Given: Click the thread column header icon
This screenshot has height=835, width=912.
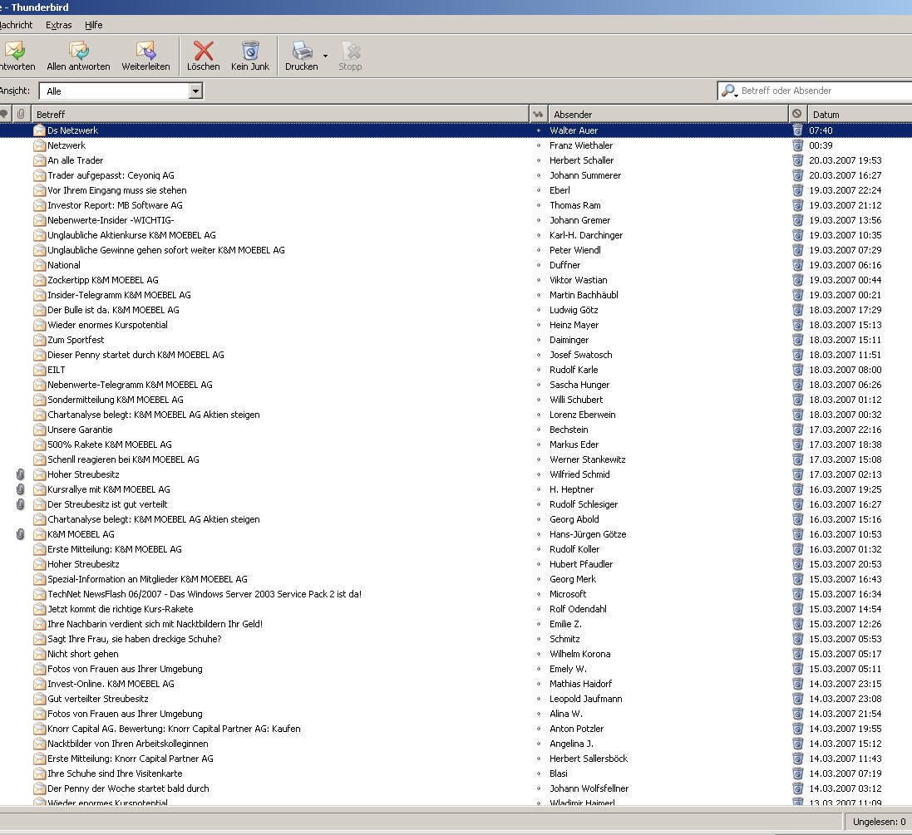Looking at the screenshot, I should (x=5, y=115).
